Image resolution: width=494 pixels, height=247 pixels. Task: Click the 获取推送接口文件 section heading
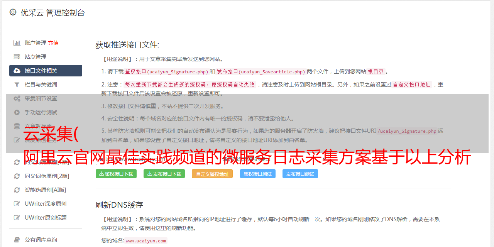pyautogui.click(x=127, y=45)
